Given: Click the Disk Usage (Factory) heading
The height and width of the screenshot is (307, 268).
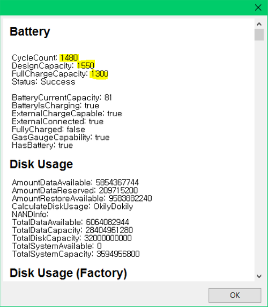Looking at the screenshot, I should 68,273.
